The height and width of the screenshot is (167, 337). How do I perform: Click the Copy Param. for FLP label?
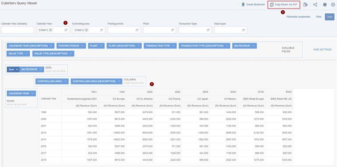tap(286, 4)
